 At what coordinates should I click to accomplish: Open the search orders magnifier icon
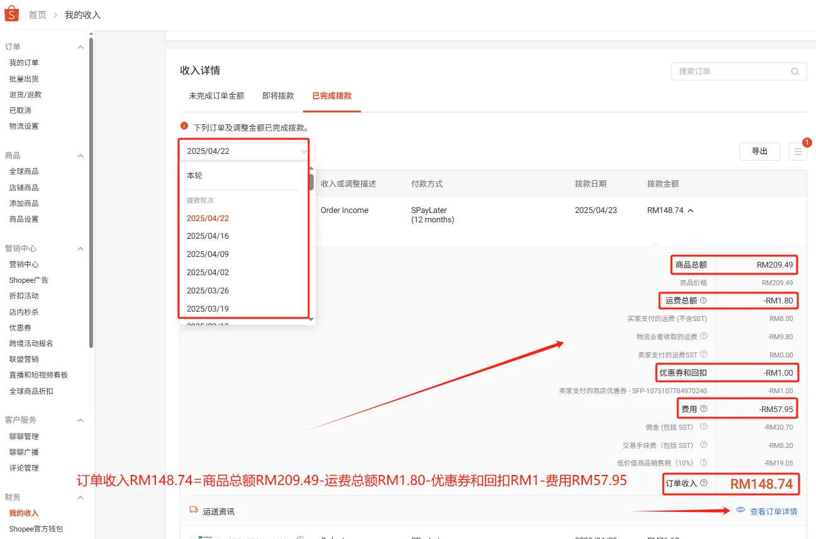[x=794, y=71]
